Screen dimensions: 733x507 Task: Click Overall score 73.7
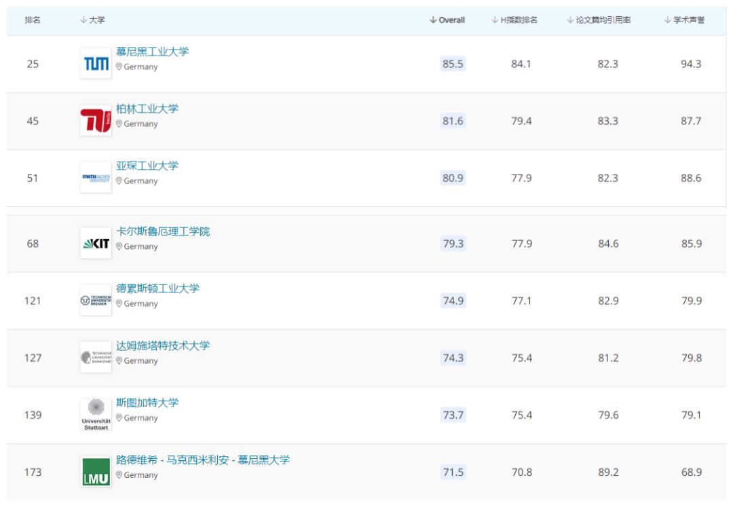click(x=453, y=415)
